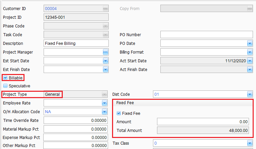256x149 pixels.
Task: Open Est Start Date calendar arrow
Action: (x=105, y=61)
